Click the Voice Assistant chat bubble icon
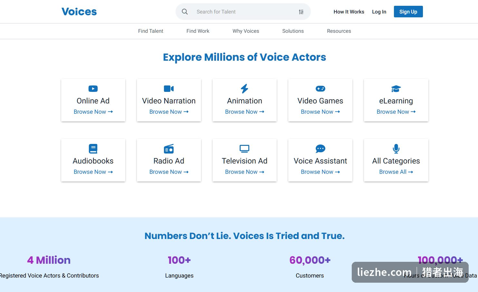Viewport: 478px width, 292px height. click(x=320, y=149)
